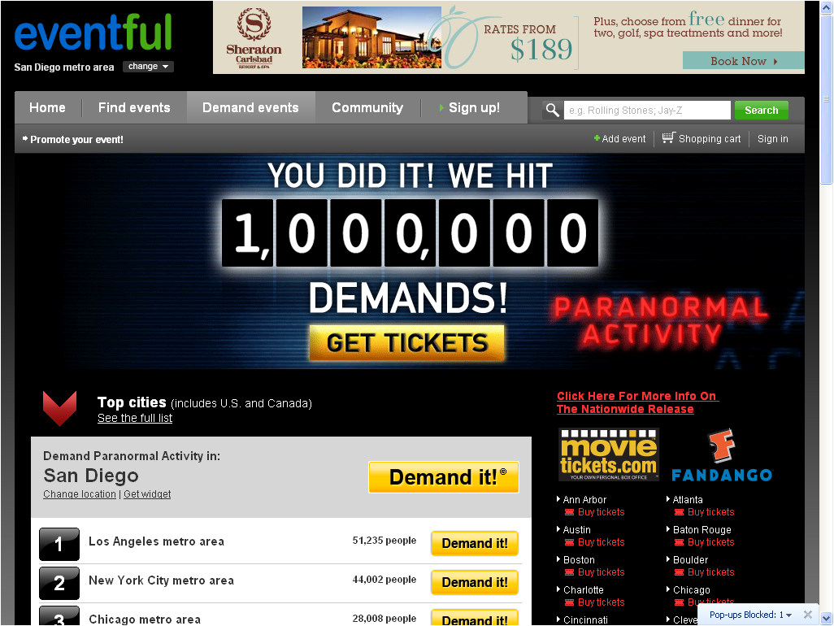Click the Change location link
Image resolution: width=834 pixels, height=626 pixels.
coord(79,494)
